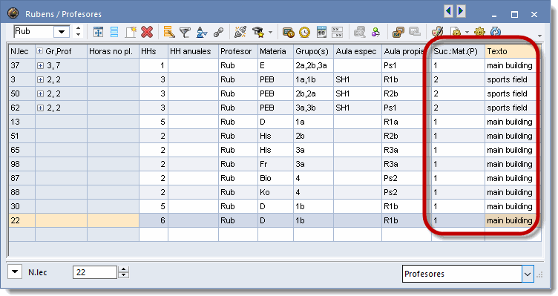Click the bottom-left black arrow expander button
This screenshot has width=558, height=296.
point(15,272)
